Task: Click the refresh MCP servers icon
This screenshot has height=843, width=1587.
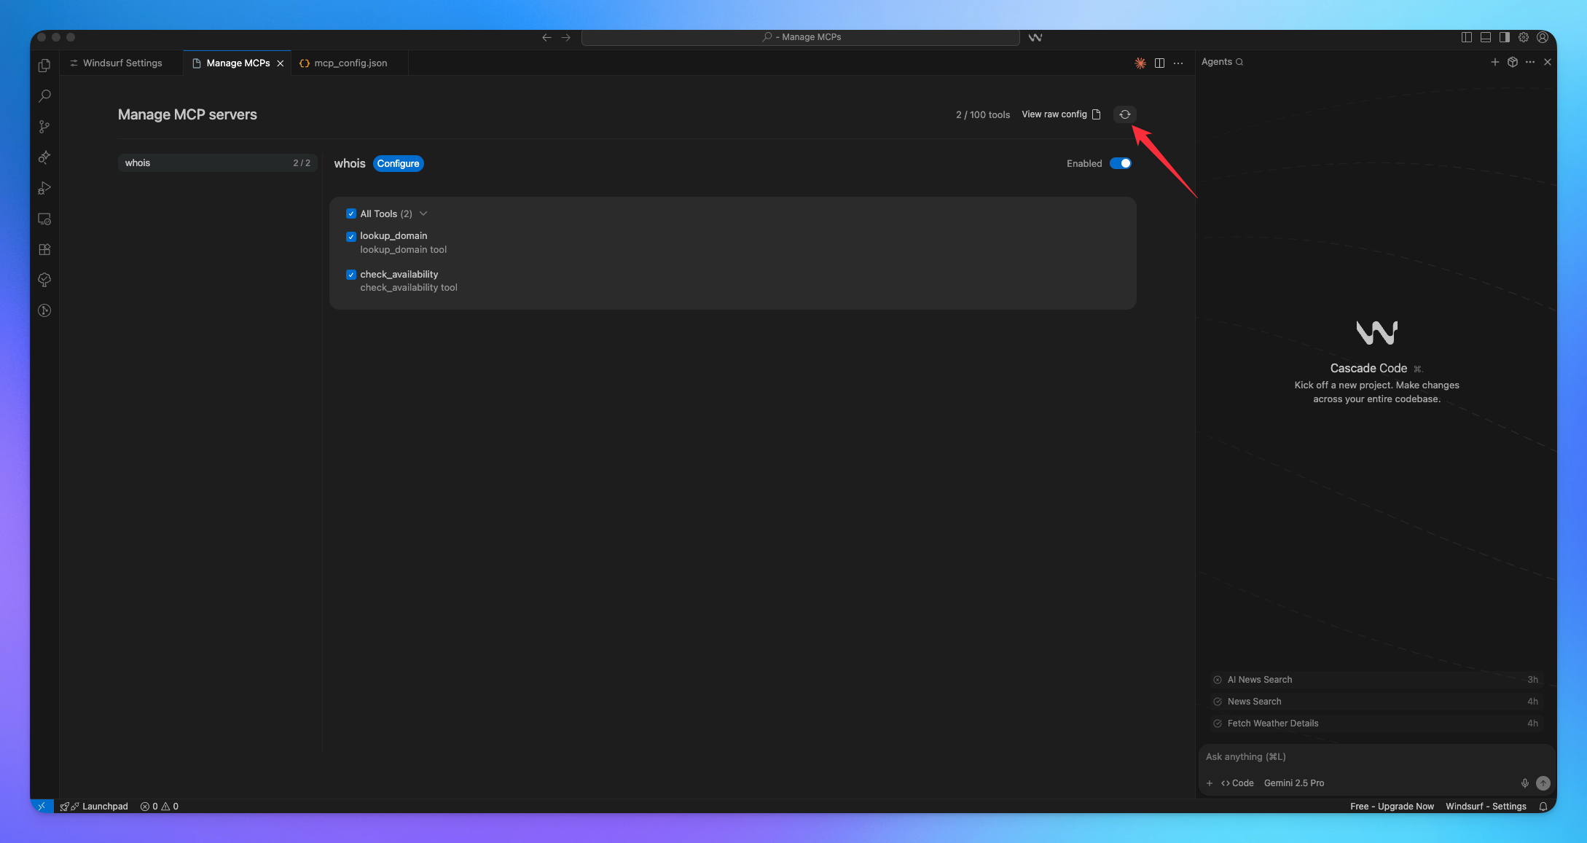Action: [x=1124, y=114]
